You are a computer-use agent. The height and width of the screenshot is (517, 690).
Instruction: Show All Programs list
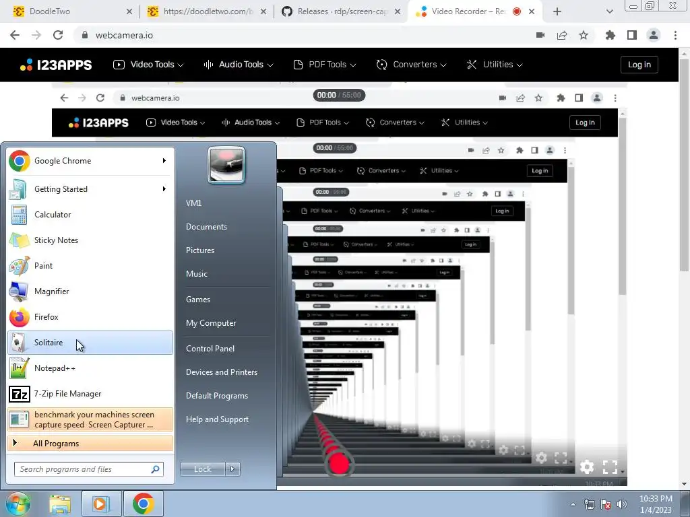(x=90, y=443)
